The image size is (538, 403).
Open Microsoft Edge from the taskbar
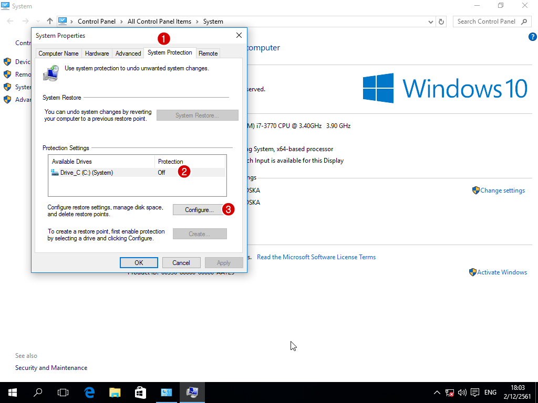pos(89,392)
